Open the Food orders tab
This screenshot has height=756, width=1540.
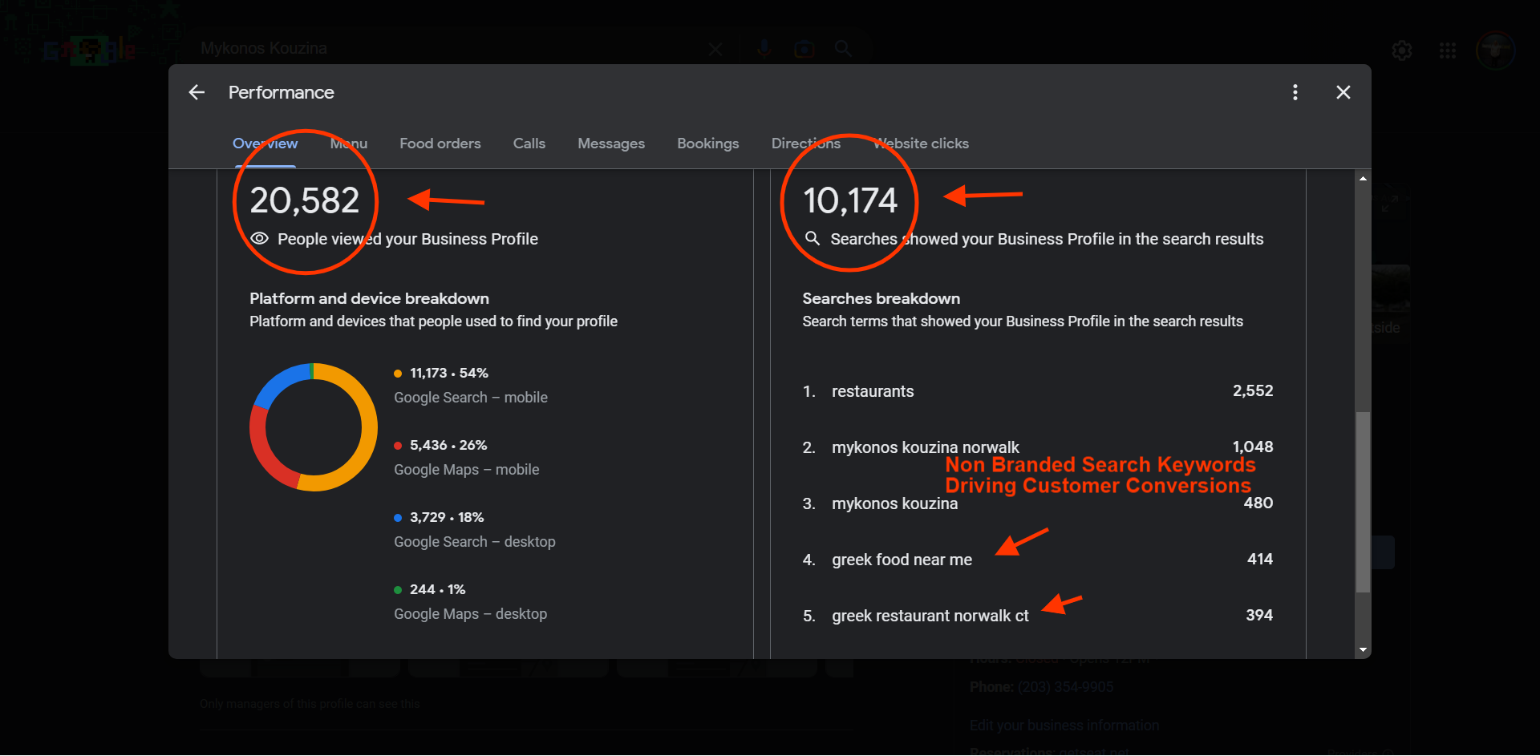pyautogui.click(x=440, y=144)
